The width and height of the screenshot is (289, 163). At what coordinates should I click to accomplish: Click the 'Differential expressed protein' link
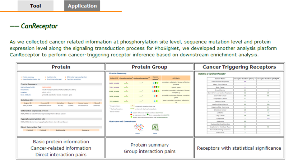pos(77,77)
